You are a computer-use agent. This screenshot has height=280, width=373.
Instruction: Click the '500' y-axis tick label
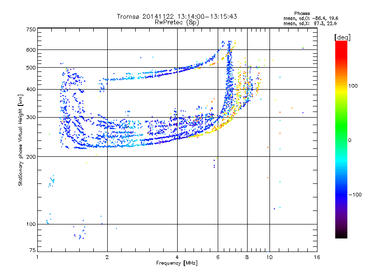(31, 68)
